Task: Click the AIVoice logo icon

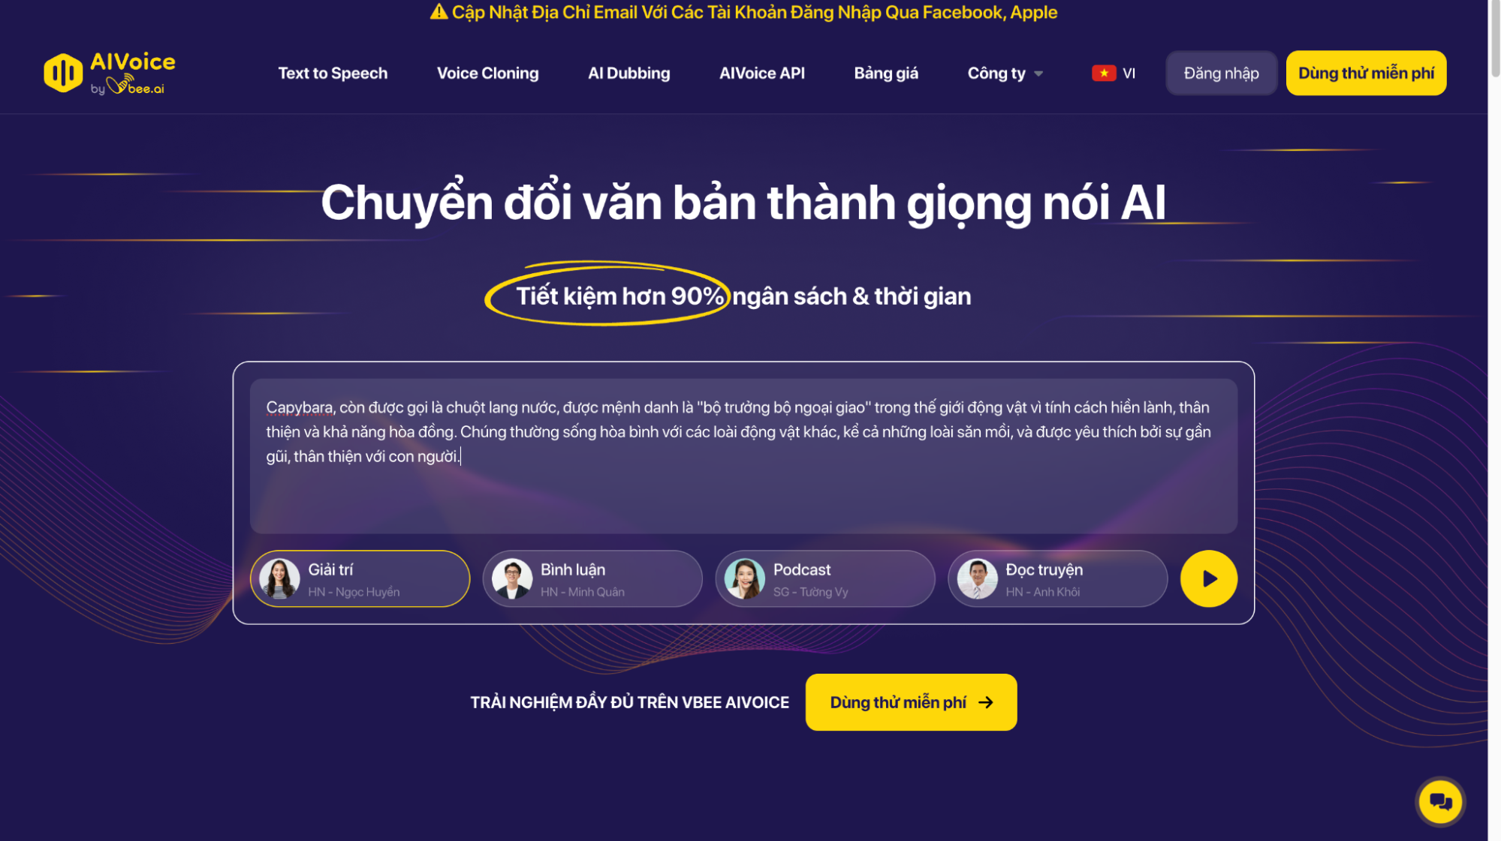Action: coord(63,73)
